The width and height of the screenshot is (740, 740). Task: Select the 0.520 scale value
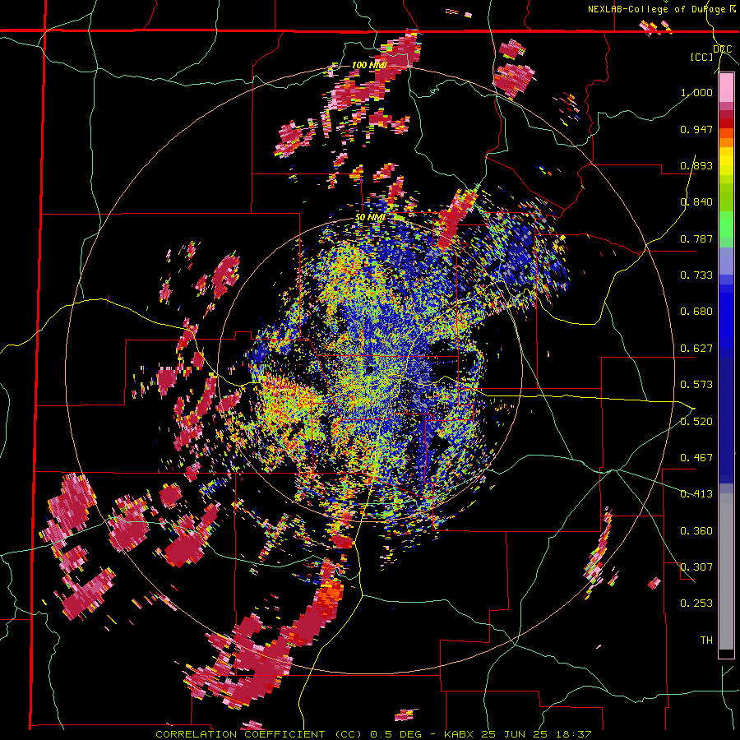696,422
